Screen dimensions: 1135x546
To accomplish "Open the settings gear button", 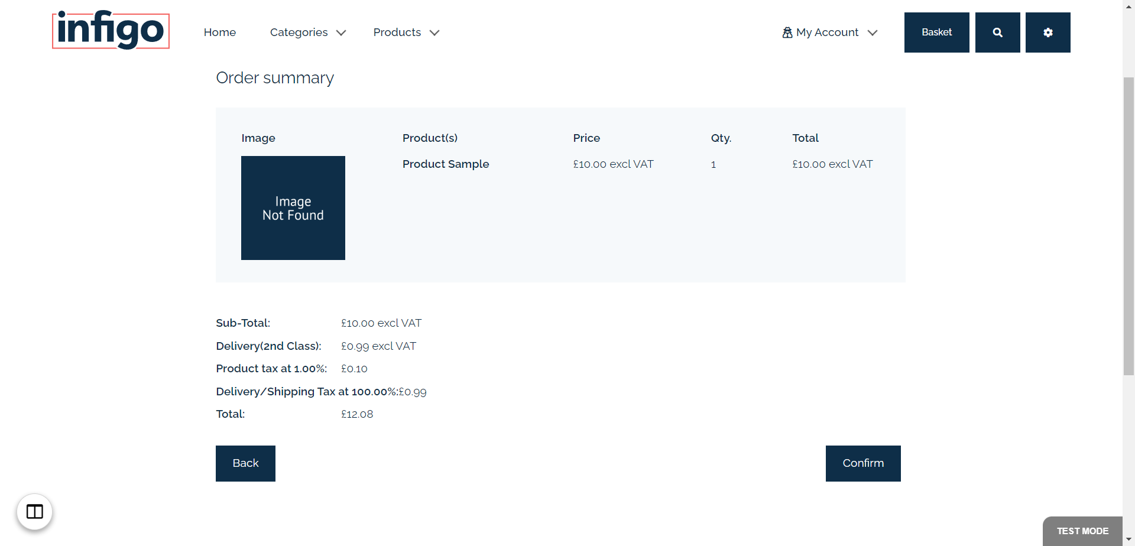I will [1048, 32].
